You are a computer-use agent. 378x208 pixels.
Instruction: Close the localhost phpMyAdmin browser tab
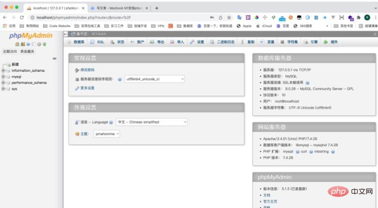[x=83, y=8]
